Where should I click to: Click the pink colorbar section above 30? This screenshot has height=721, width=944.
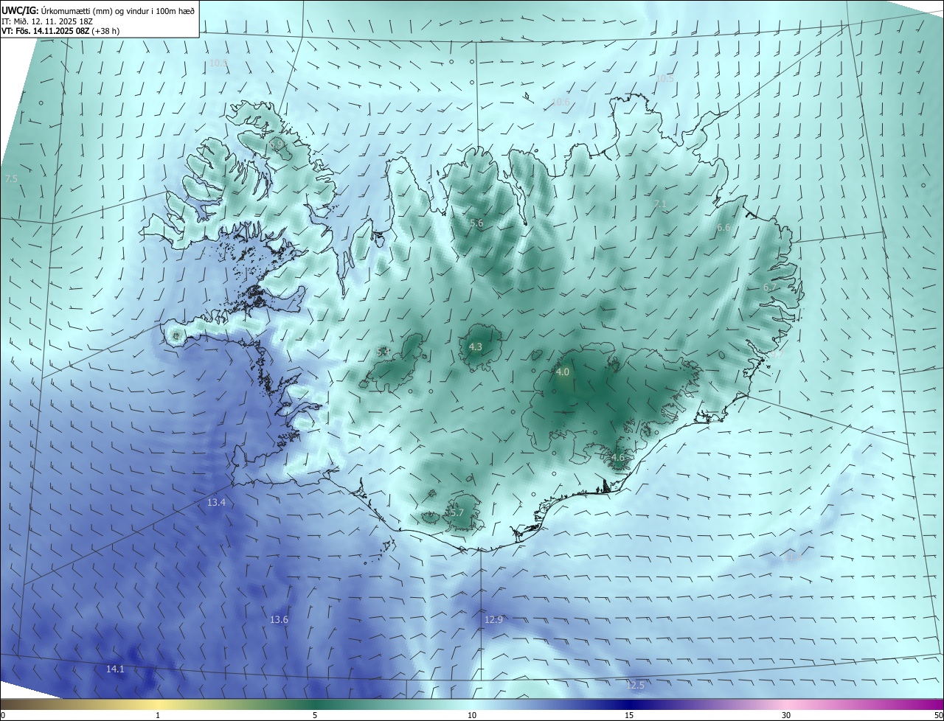click(786, 704)
